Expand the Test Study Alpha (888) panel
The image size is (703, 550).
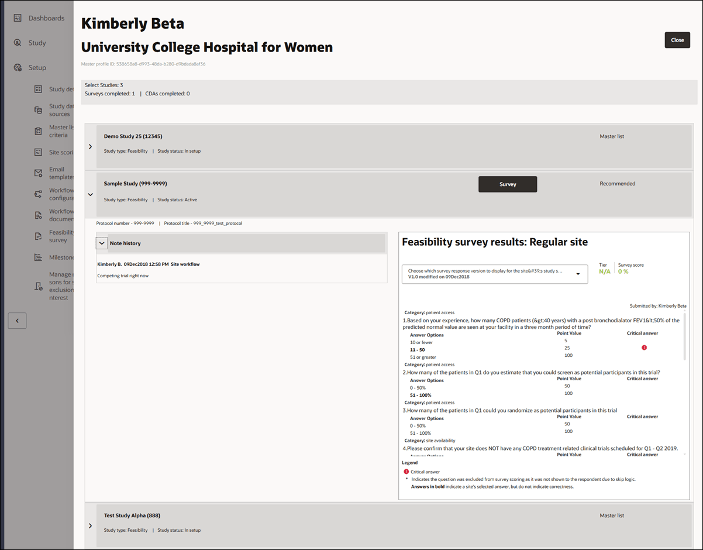[x=90, y=526]
